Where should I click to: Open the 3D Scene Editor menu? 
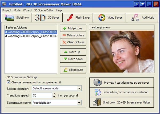pos(44,10)
